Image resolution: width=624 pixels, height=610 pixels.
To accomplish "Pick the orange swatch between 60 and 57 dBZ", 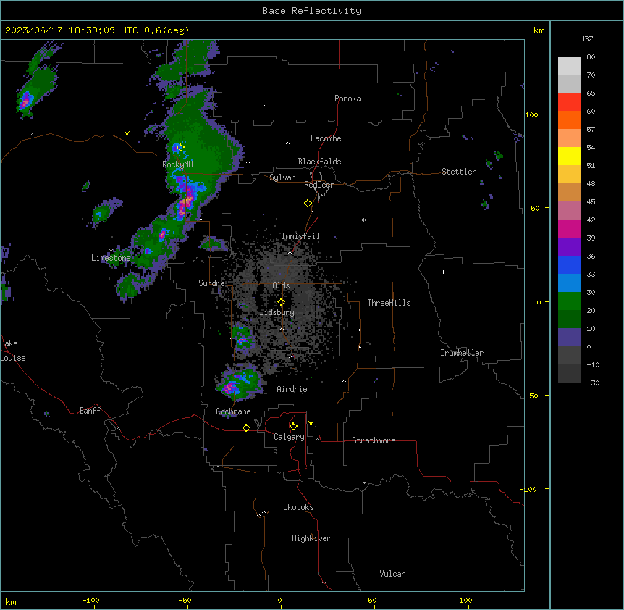I will click(x=569, y=120).
